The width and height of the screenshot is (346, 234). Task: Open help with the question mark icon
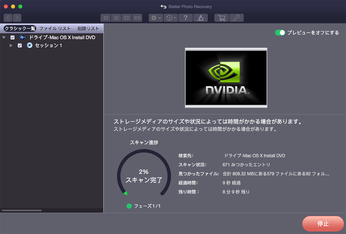point(186,18)
